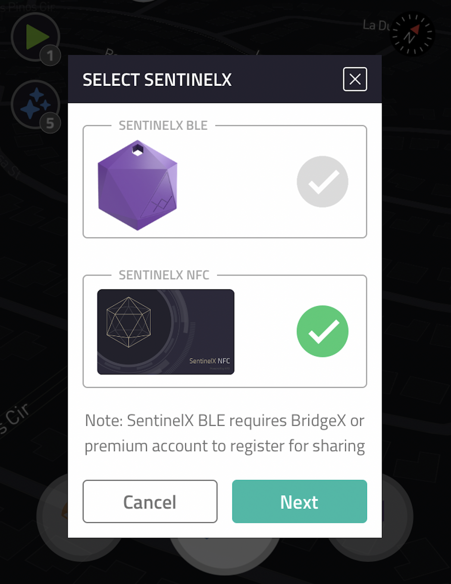Select the SENTINELX BLE header label
The height and width of the screenshot is (584, 451).
(x=163, y=126)
